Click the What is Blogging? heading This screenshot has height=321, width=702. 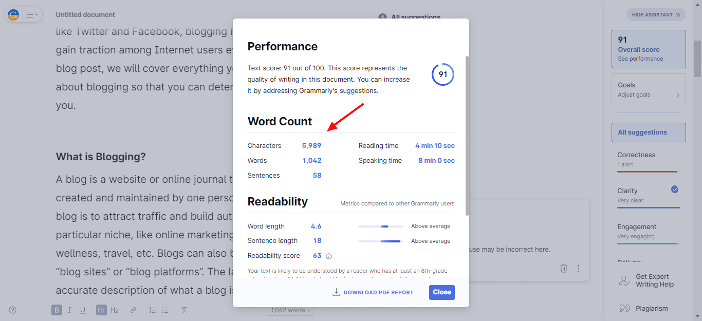[101, 157]
